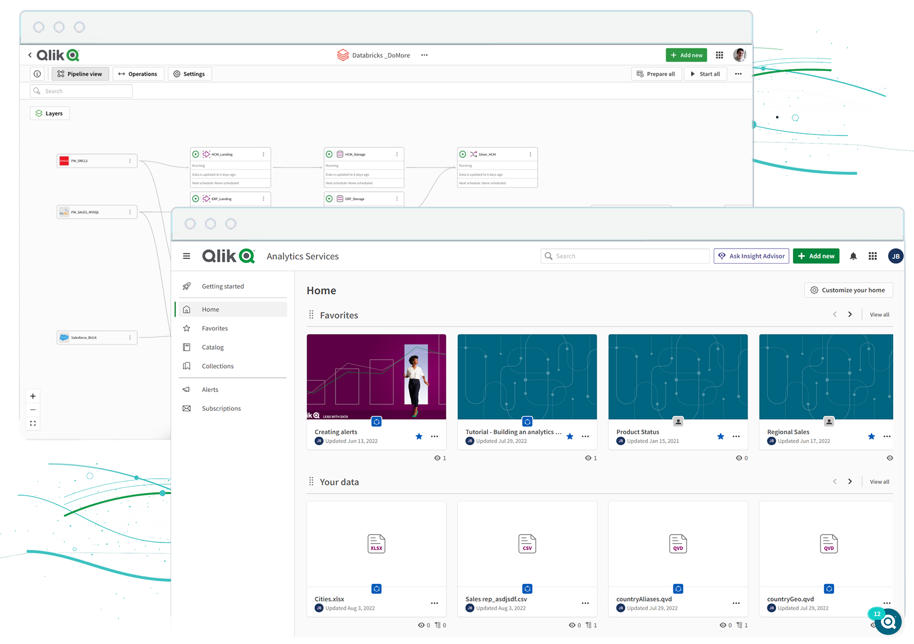Switch to the Operations tab

(138, 74)
